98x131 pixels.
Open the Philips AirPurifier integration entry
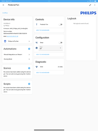click(x=17, y=41)
